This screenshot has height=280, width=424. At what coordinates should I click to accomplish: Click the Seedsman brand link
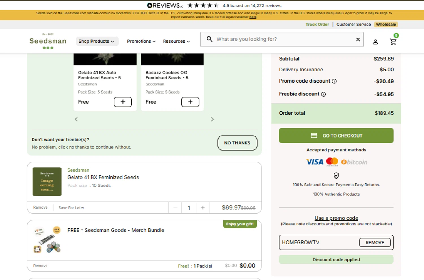[78, 170]
